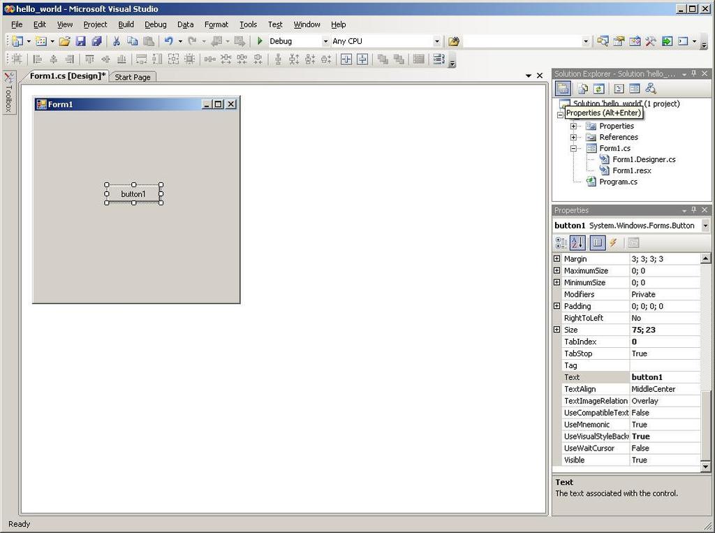Click the Modifiers Private value
715x533 pixels.
tap(665, 294)
